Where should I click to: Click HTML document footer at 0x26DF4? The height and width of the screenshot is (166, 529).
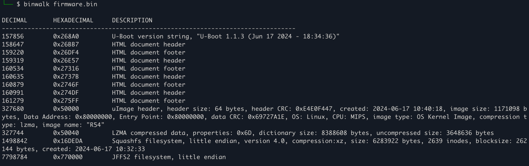pos(149,52)
